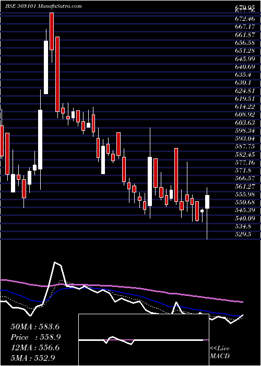Click the 582.45 price axis label
The width and height of the screenshot is (261, 366).
245,155
